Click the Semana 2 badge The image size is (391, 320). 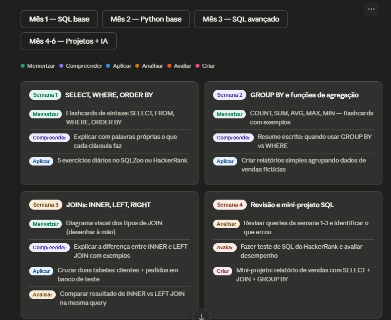tap(230, 95)
